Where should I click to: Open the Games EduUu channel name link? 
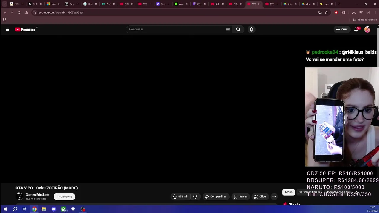(x=36, y=195)
